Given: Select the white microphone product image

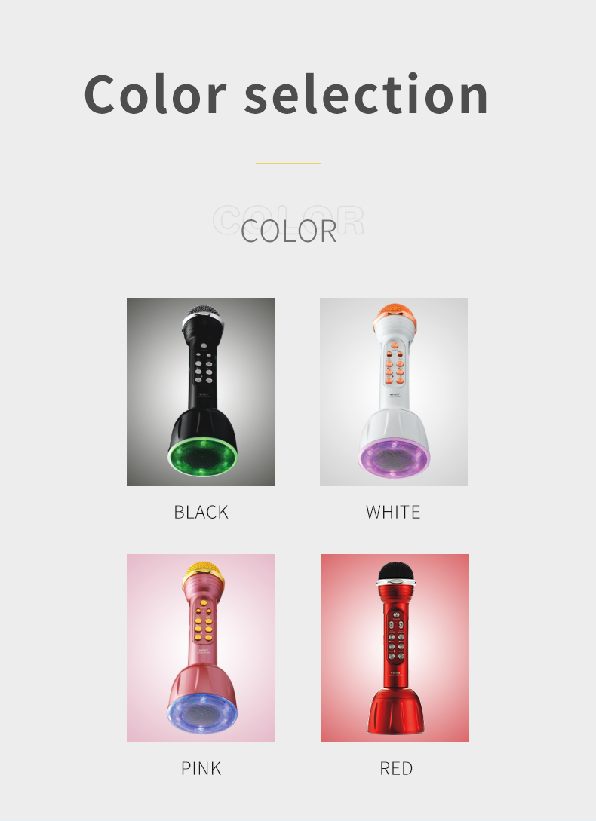Looking at the screenshot, I should pos(394,391).
